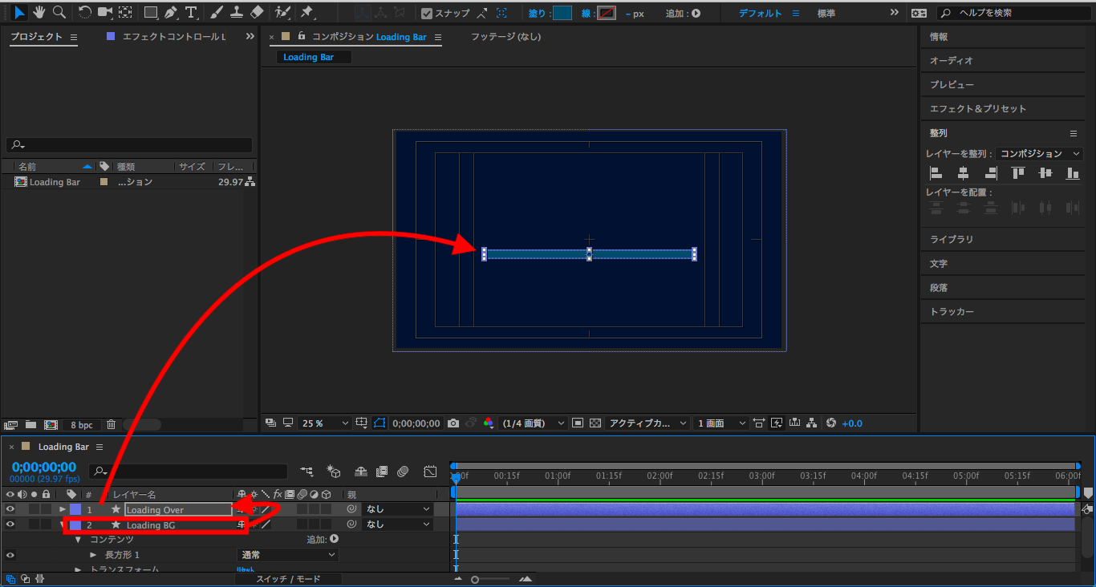Screen dimensions: 1096x587
Task: Select the Hand tool in toolbar
Action: 39,12
